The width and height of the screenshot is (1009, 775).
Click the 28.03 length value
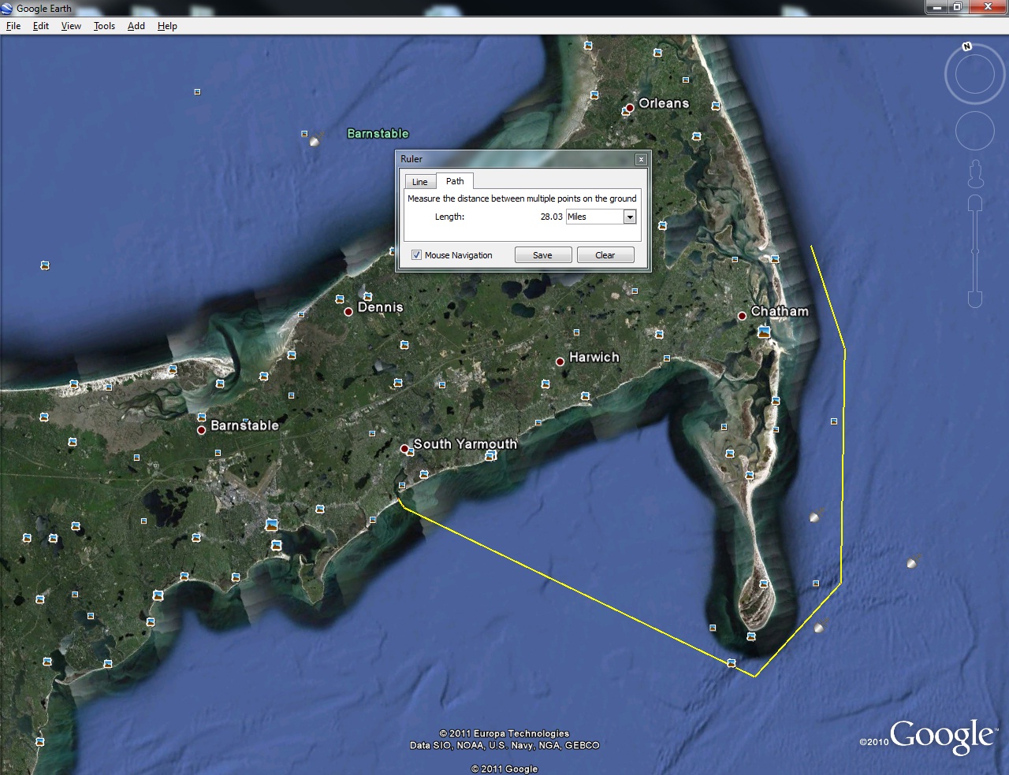tap(551, 217)
